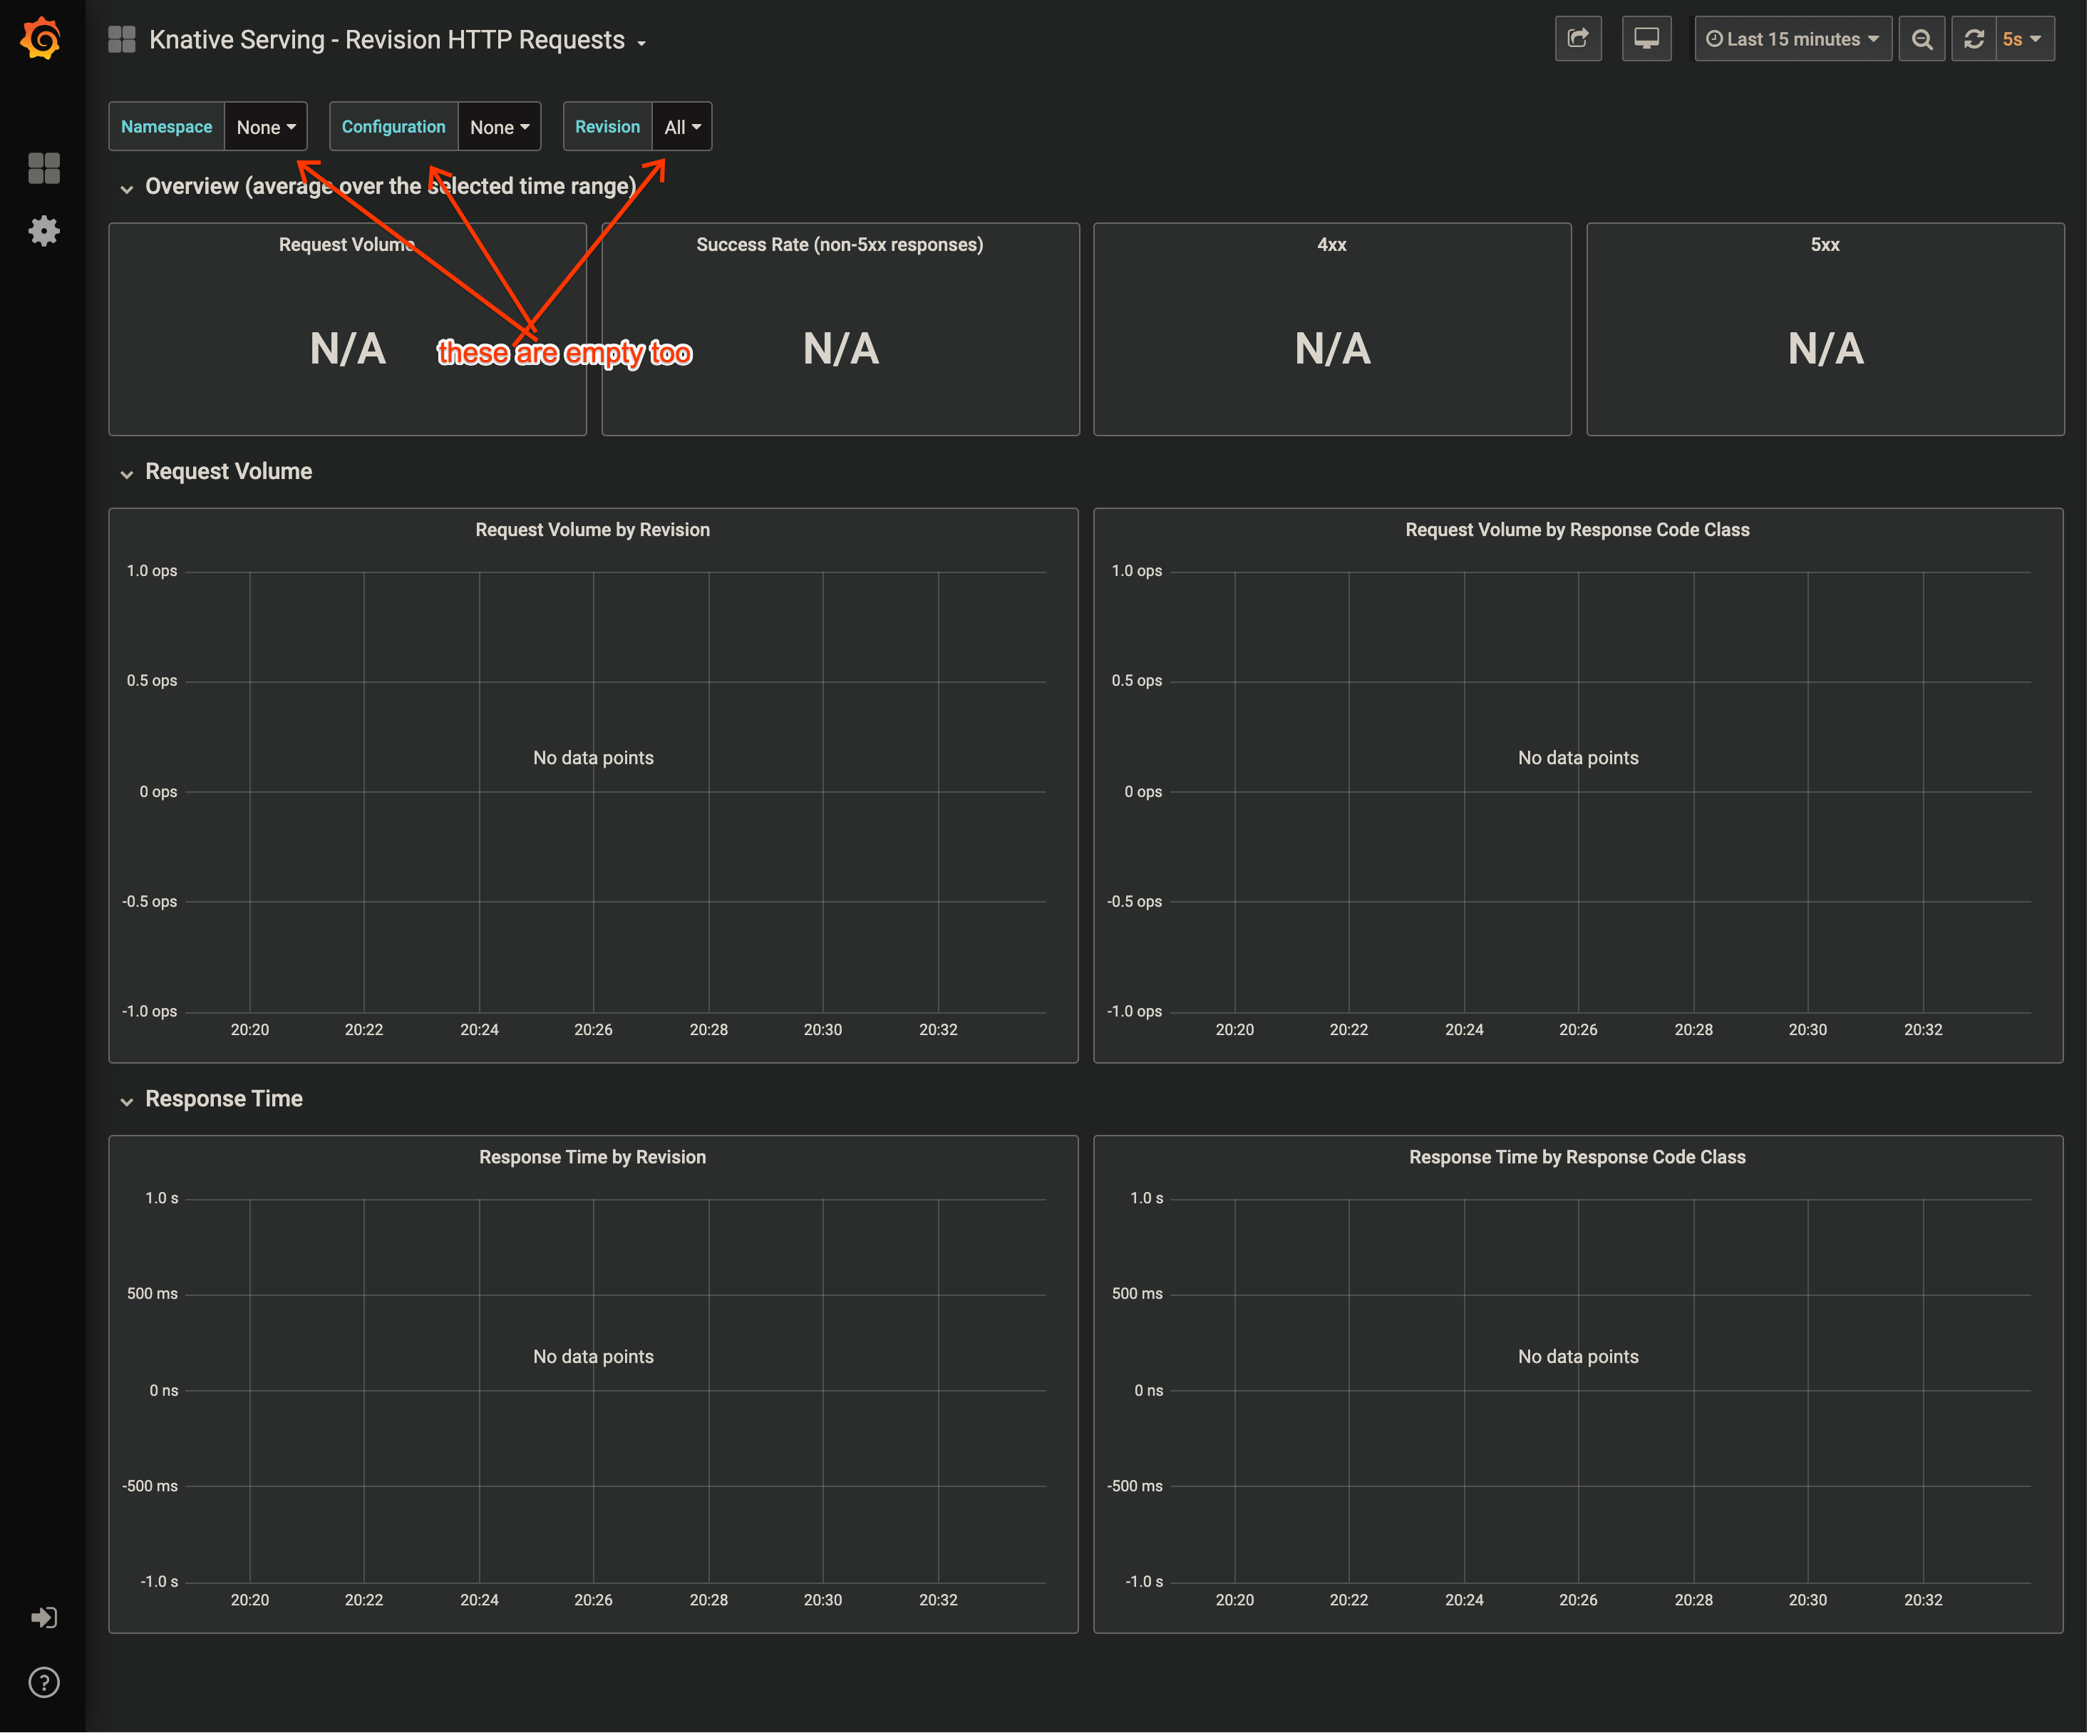
Task: Click the Success Rate panel title
Action: tap(839, 245)
